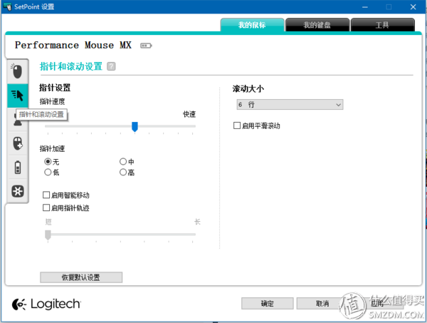
Task: Select 无 pointer acceleration
Action: point(48,162)
